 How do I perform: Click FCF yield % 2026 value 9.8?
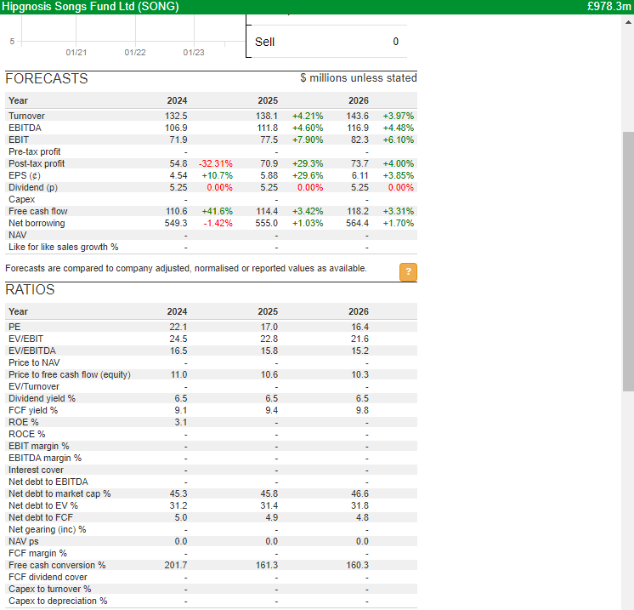click(362, 410)
